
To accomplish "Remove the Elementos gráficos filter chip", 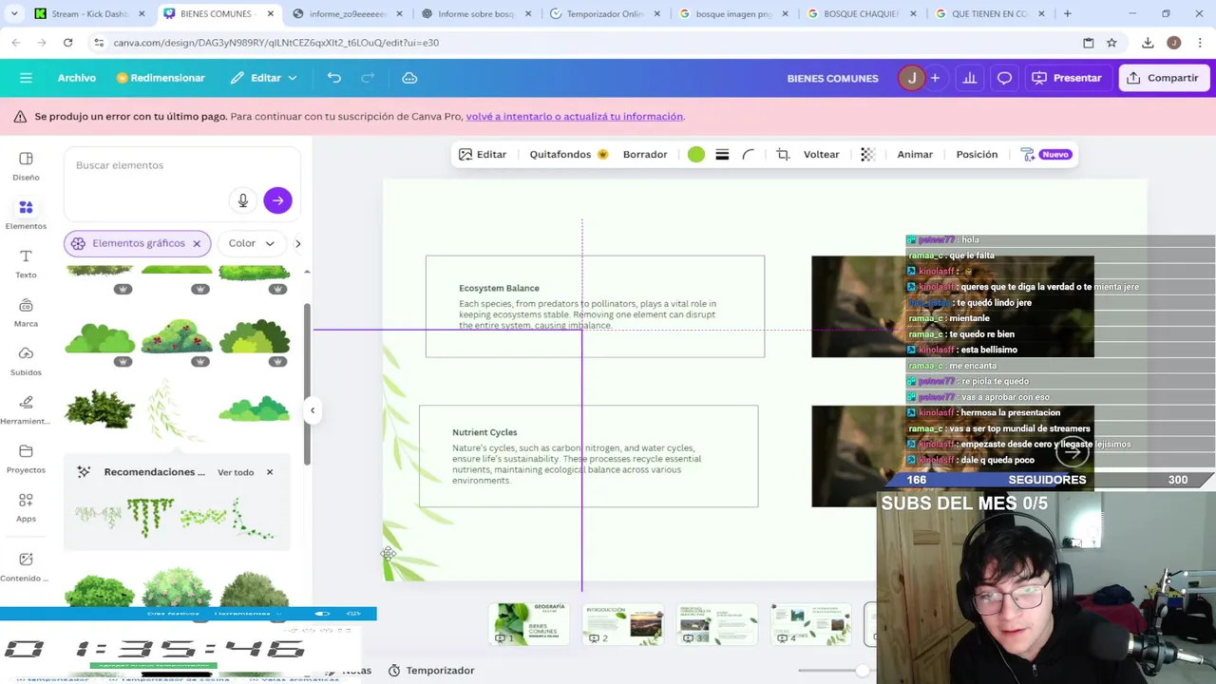I will tap(197, 243).
